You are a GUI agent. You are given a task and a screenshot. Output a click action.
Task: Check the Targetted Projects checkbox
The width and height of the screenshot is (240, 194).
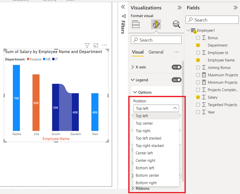click(x=198, y=105)
